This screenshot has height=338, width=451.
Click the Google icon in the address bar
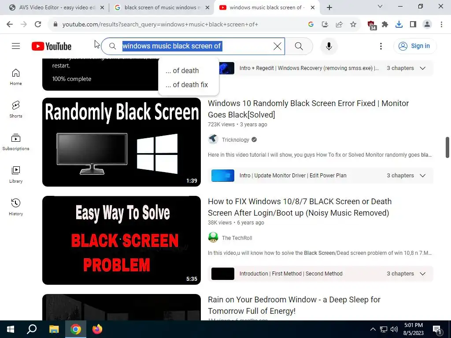tap(311, 25)
